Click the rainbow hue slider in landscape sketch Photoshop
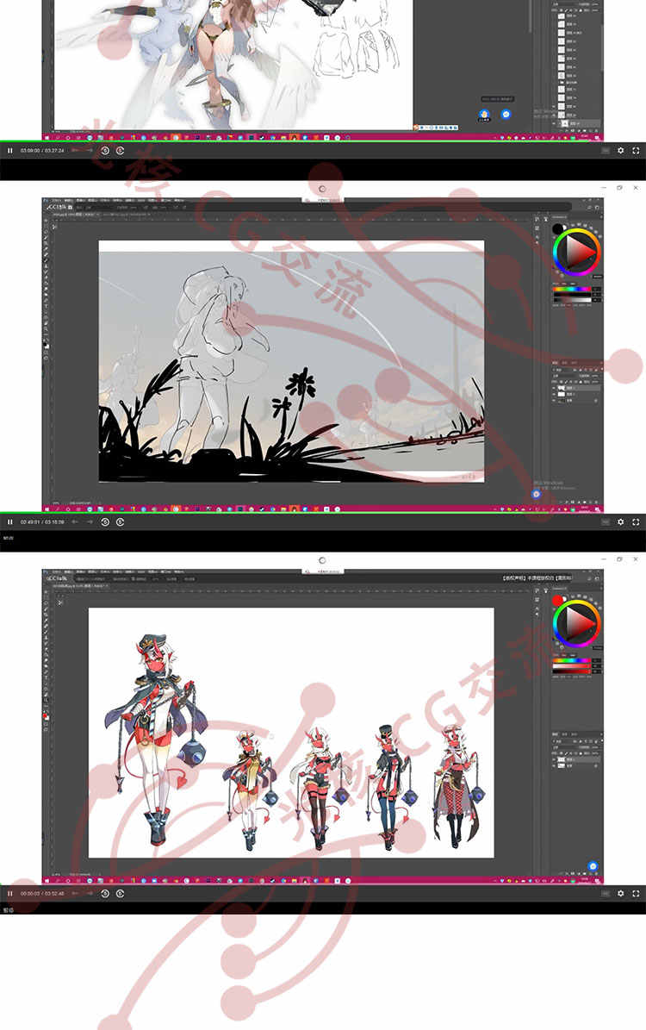Image resolution: width=646 pixels, height=1030 pixels. 572,289
